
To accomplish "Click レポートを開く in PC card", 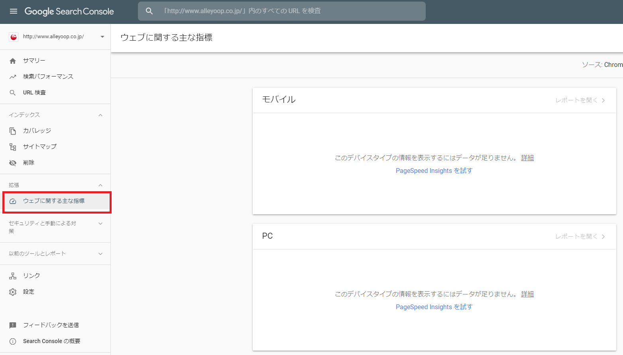I will pos(576,237).
